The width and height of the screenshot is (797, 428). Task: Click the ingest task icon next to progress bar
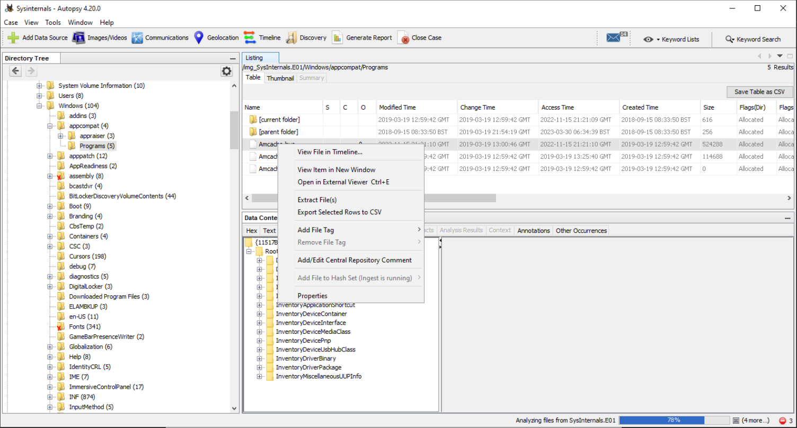click(735, 420)
